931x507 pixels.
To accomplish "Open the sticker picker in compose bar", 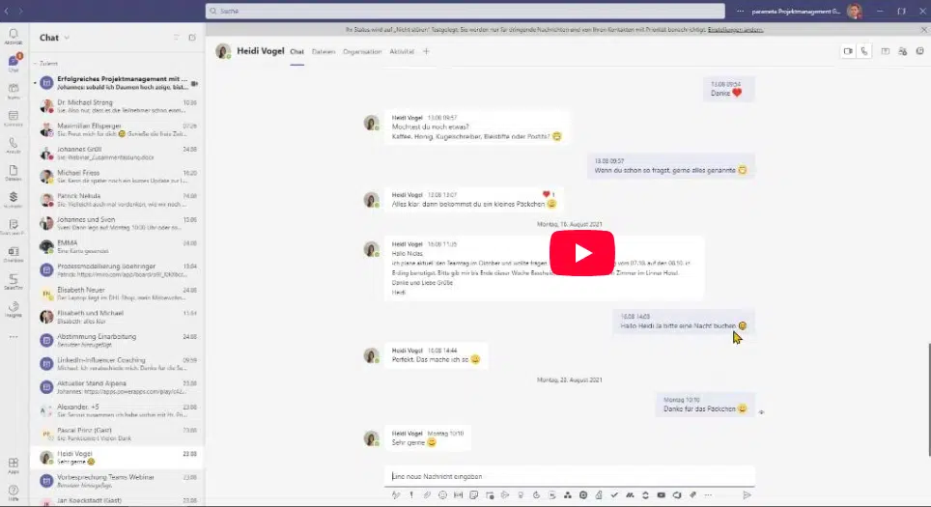I will [x=474, y=495].
